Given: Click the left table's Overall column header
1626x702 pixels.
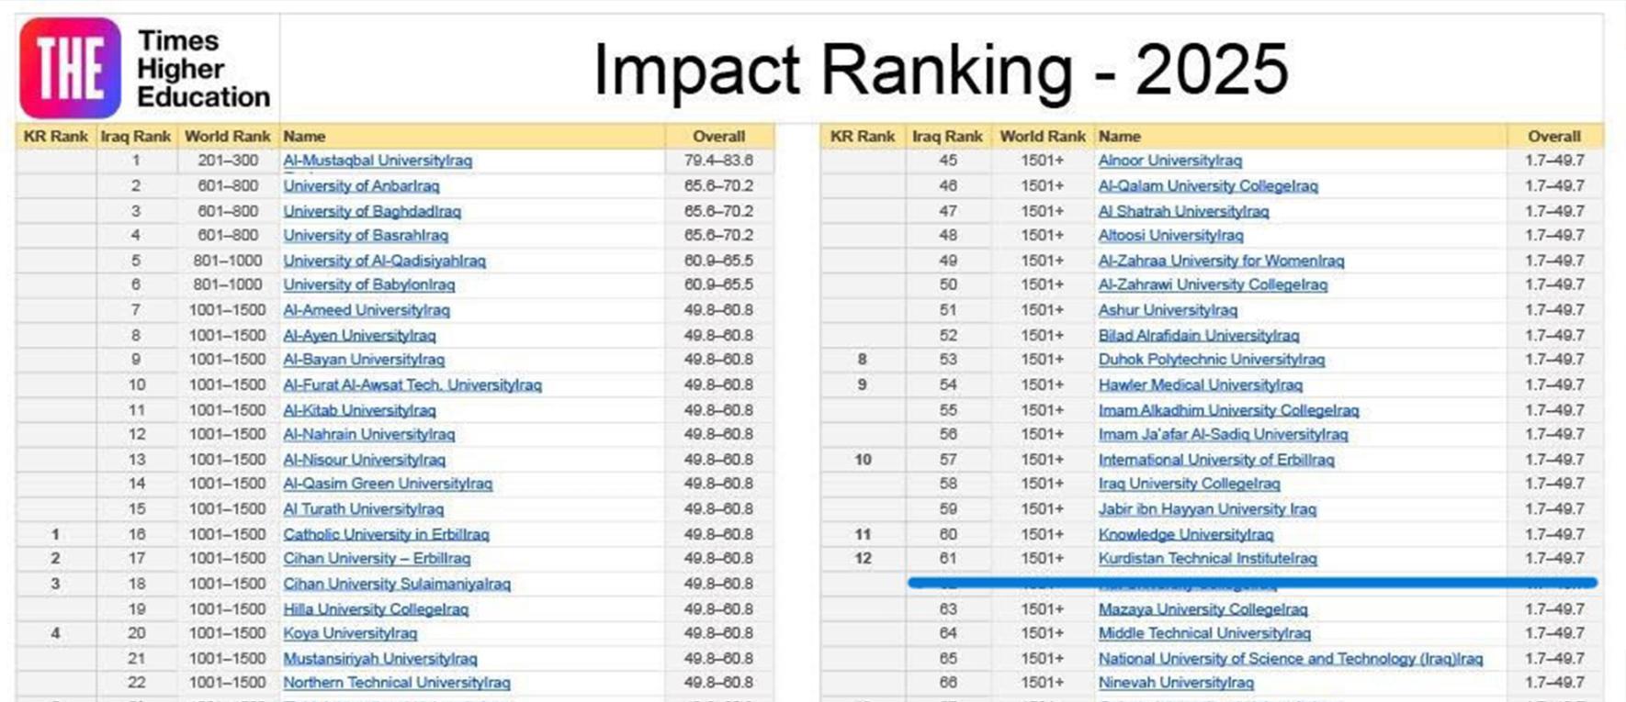Looking at the screenshot, I should pos(718,136).
